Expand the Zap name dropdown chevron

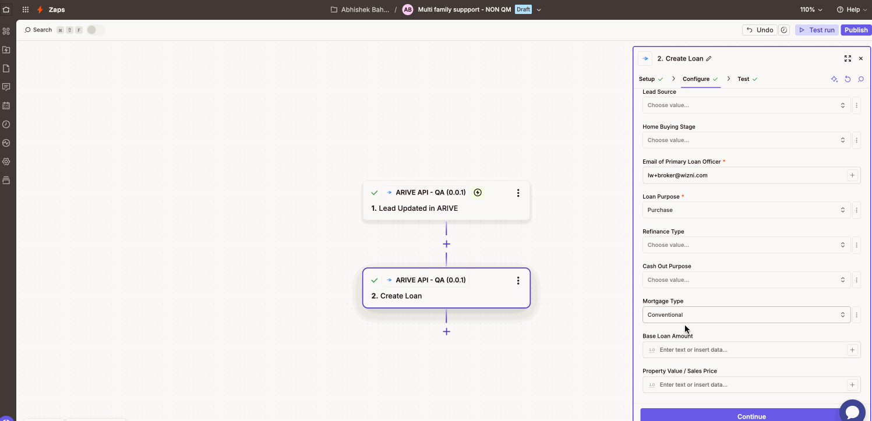pyautogui.click(x=539, y=10)
